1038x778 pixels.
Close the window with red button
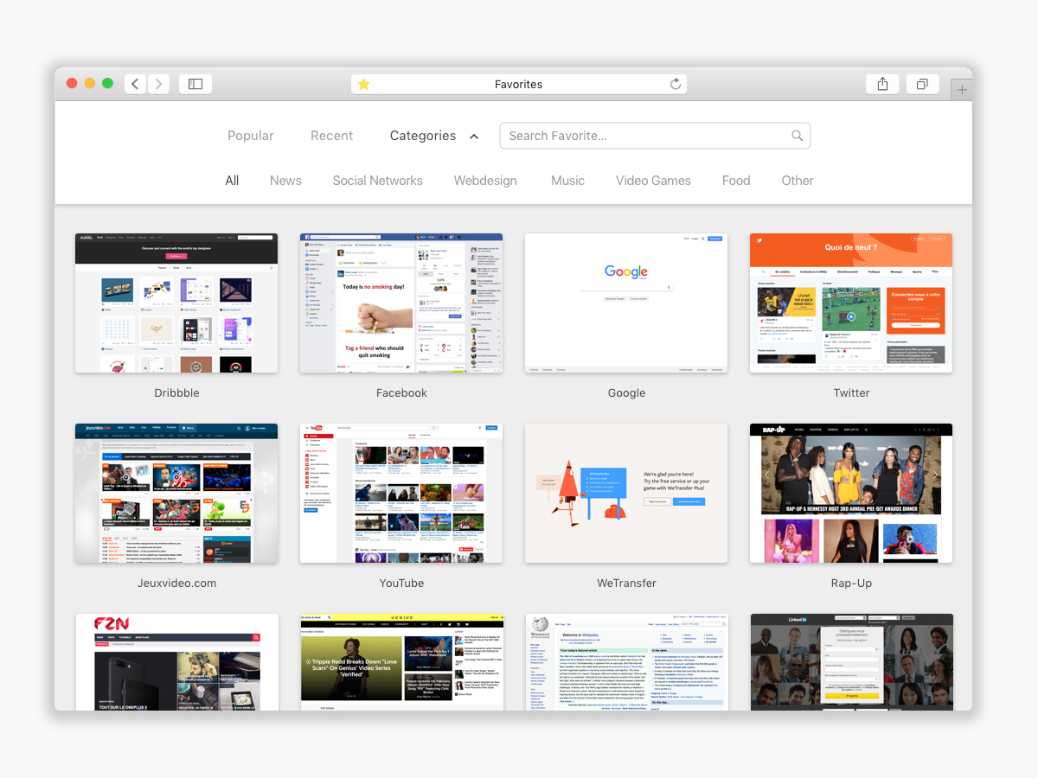point(72,84)
